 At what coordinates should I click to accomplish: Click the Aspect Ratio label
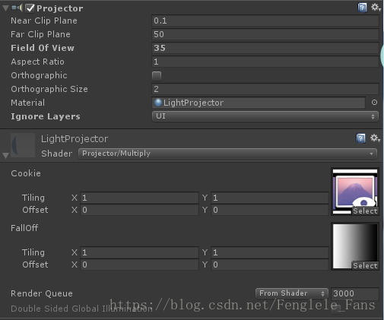[x=37, y=62]
